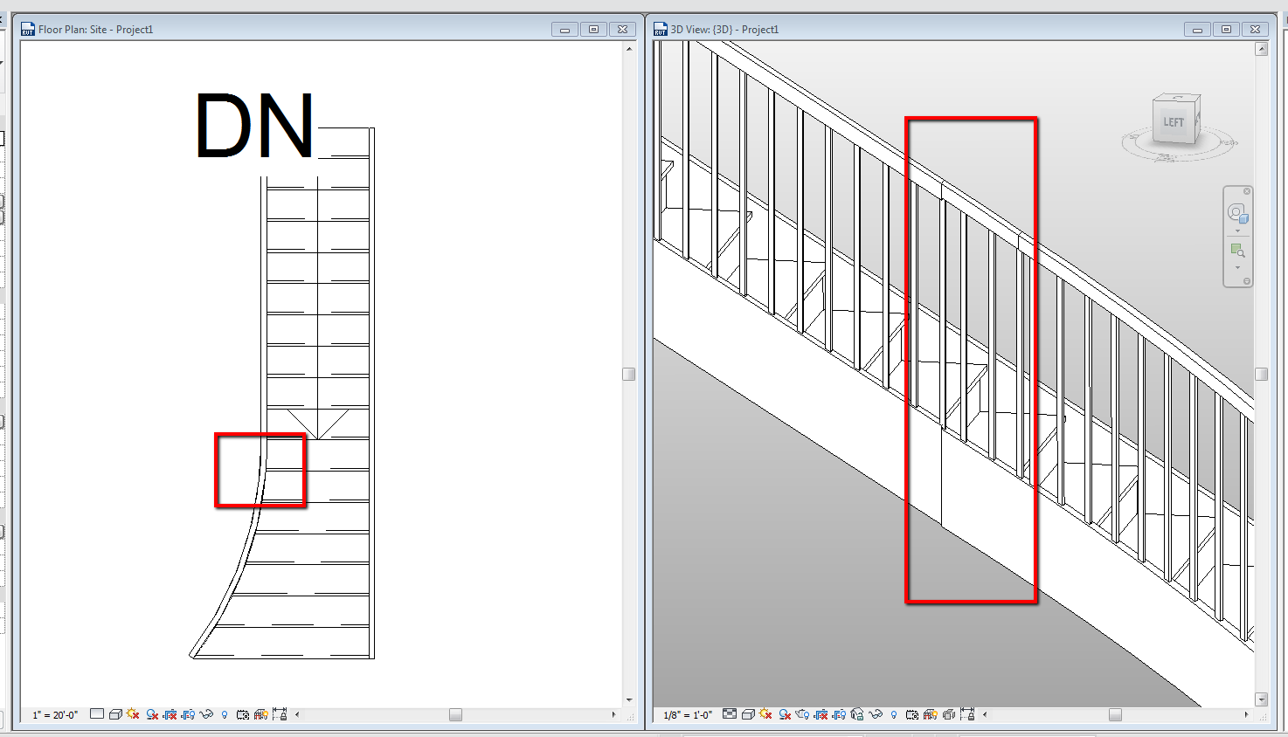Click title '3D View: {3D} - Project1'
This screenshot has height=737, width=1288.
coord(724,30)
